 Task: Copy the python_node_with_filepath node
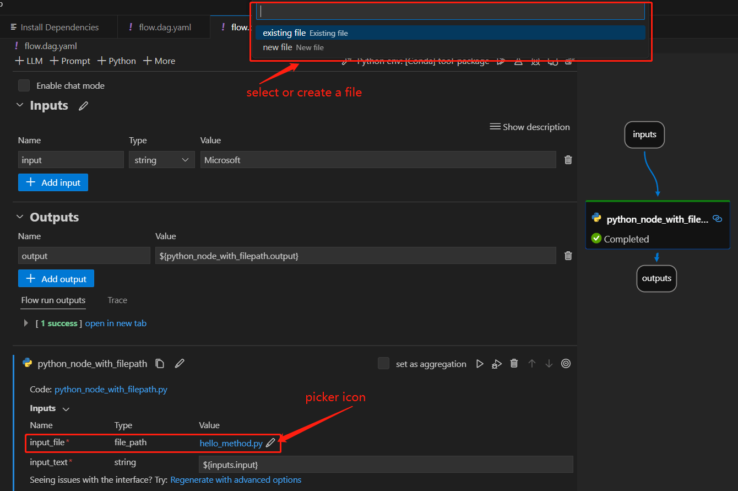coord(160,363)
